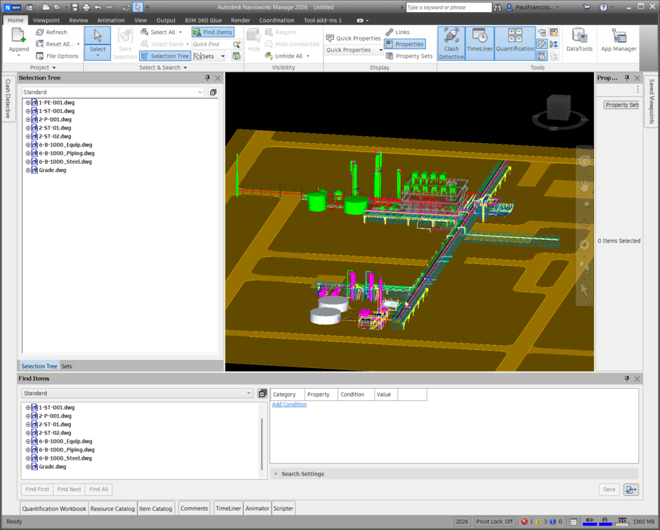
Task: Click the network performance bar in status bar
Action: [x=621, y=521]
